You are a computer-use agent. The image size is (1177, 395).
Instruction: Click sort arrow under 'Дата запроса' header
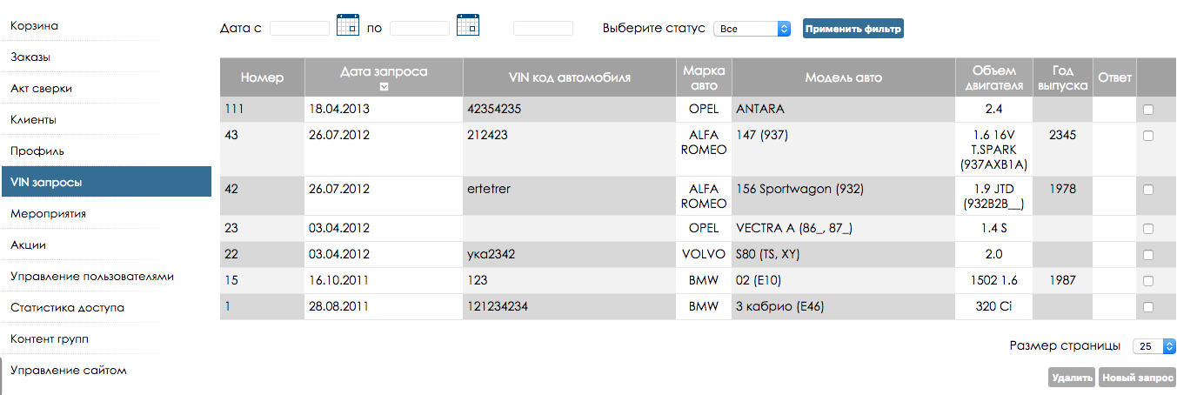pyautogui.click(x=384, y=86)
